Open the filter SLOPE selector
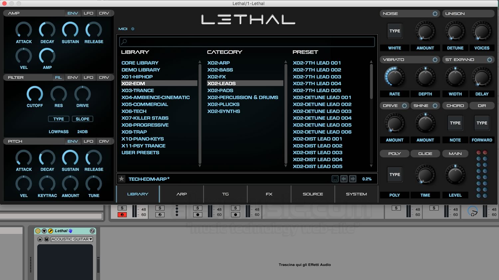 coord(83,119)
